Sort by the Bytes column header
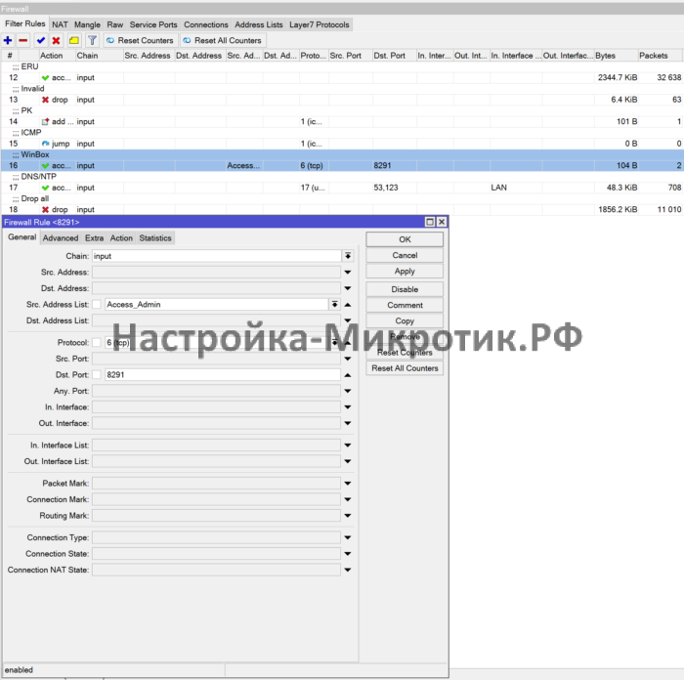This screenshot has width=684, height=680. [616, 56]
